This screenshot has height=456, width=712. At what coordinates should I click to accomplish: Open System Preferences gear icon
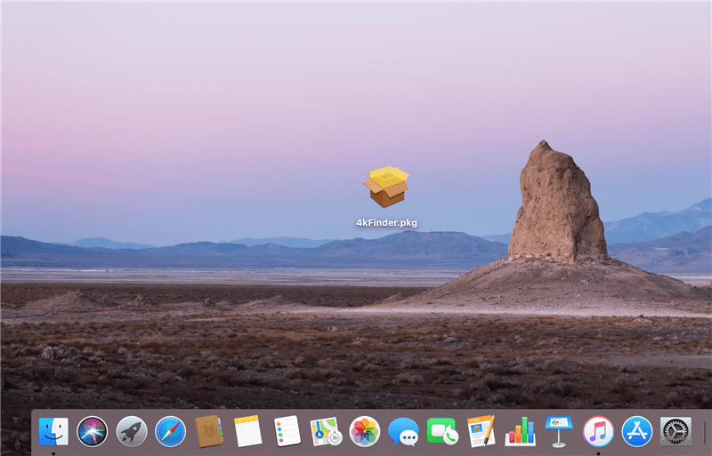tap(676, 431)
